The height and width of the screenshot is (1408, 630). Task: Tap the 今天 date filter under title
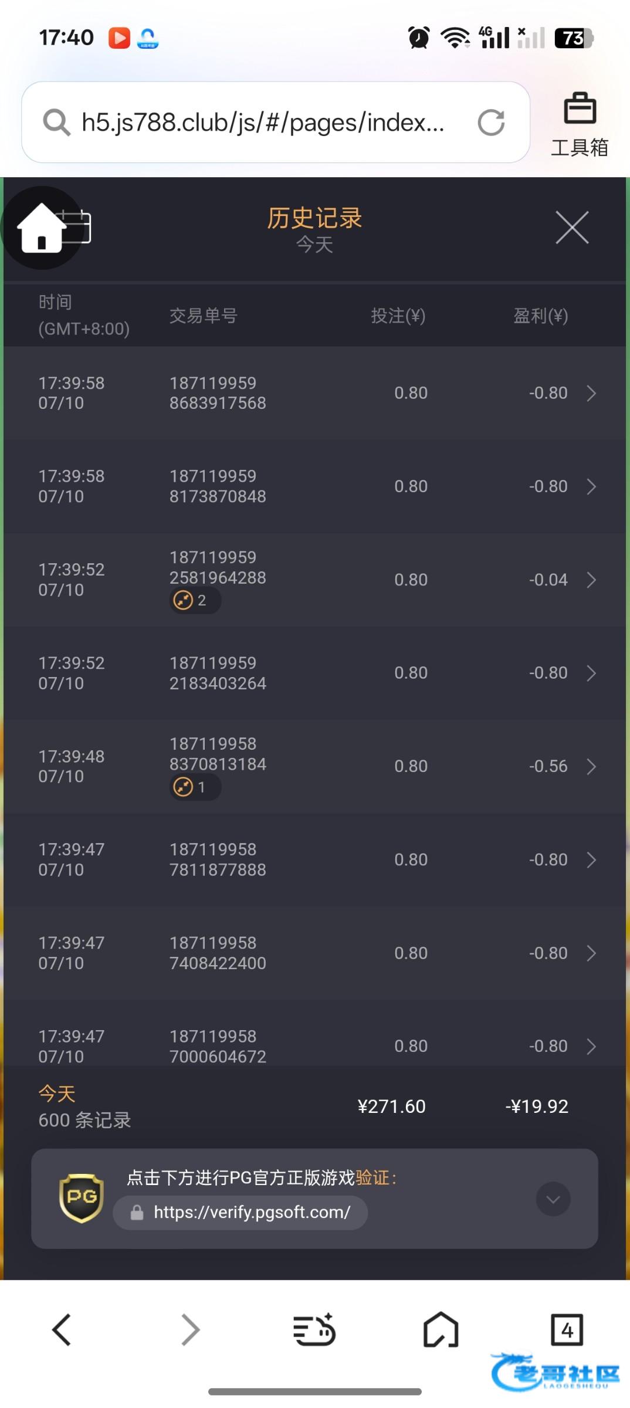point(314,245)
